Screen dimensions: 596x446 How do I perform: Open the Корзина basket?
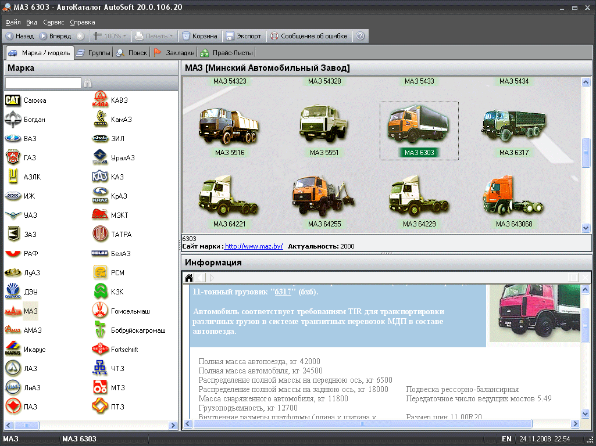point(199,36)
